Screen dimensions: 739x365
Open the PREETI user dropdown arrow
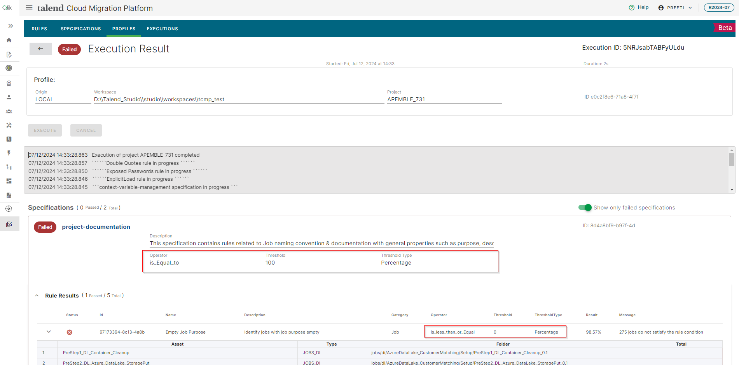(x=690, y=8)
